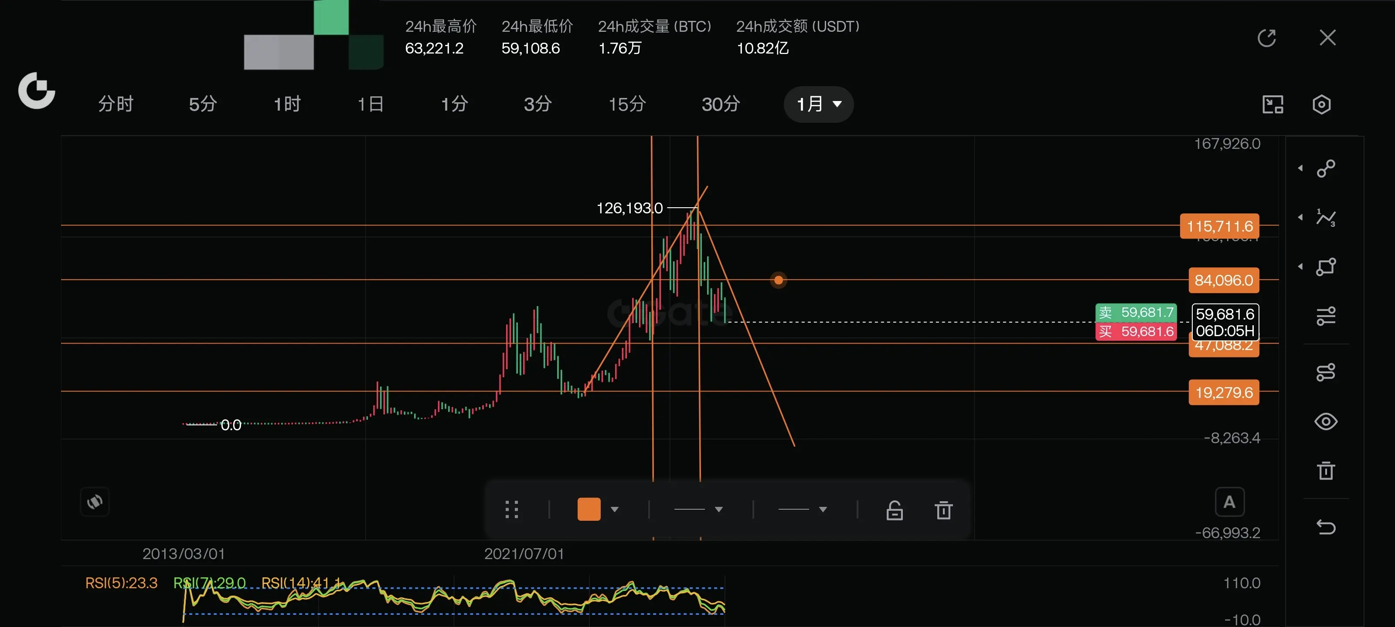Click the orange color swatch in toolbar

click(x=589, y=509)
